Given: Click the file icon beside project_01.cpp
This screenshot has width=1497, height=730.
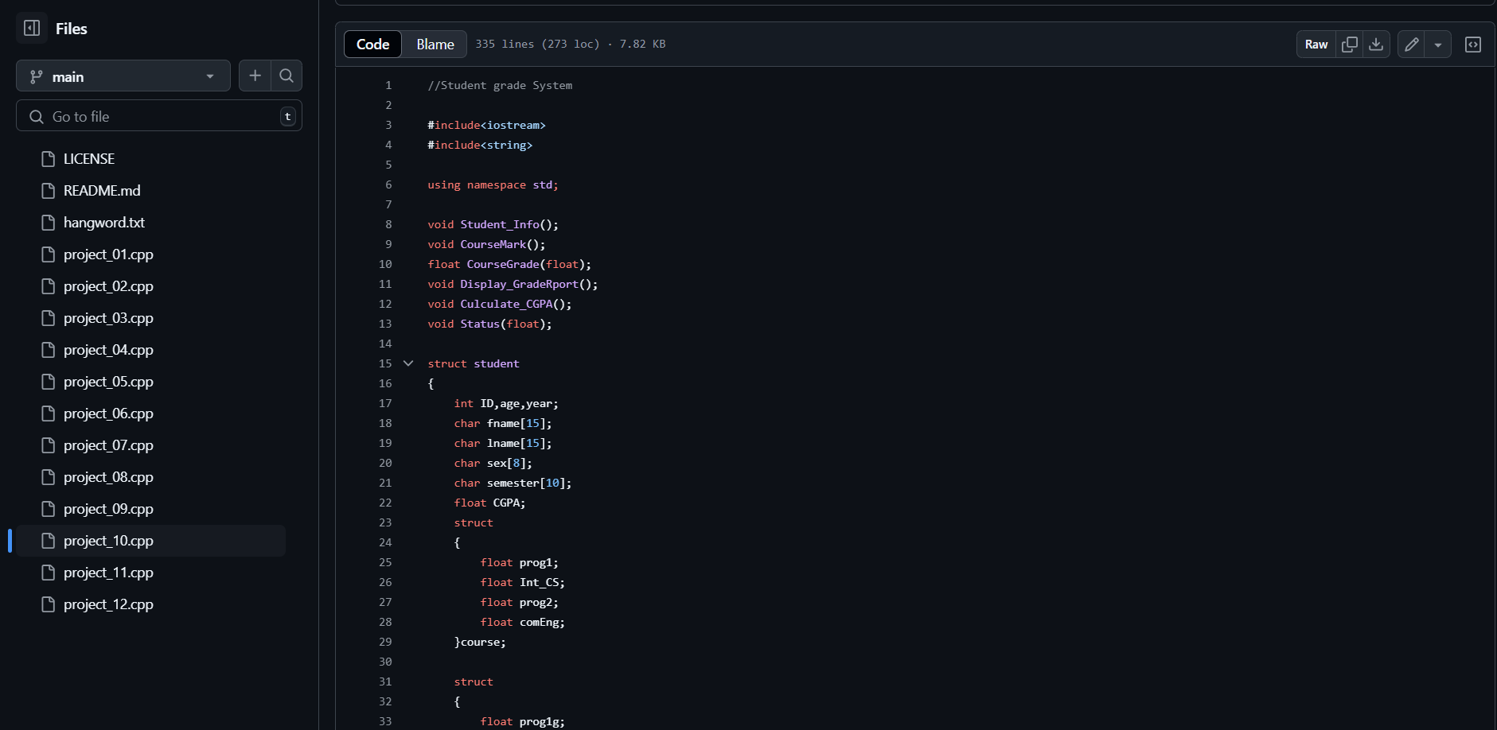Looking at the screenshot, I should coord(48,254).
